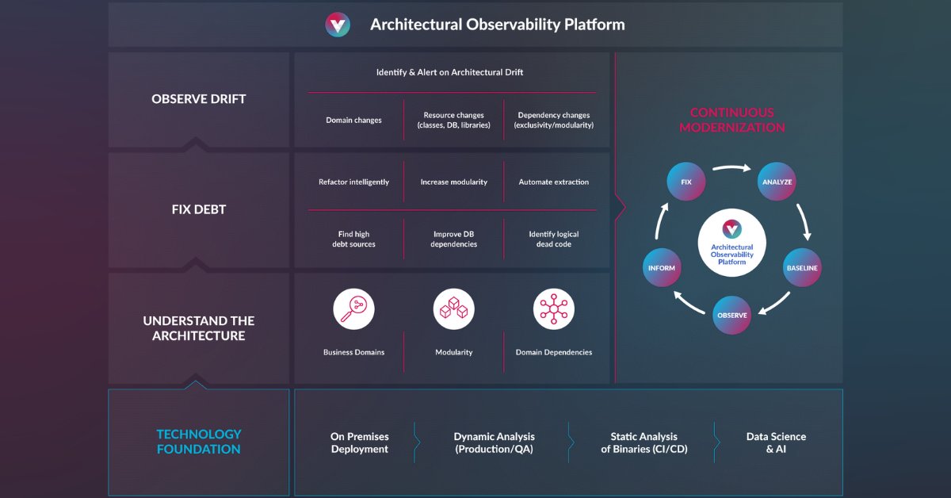
Task: Expand the OBSERVE DRIFT section
Action: coord(198,98)
